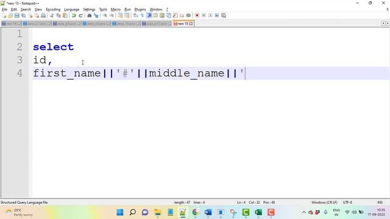Click the Open file toolbar icon
The width and height of the screenshot is (390, 219).
coord(10,15)
